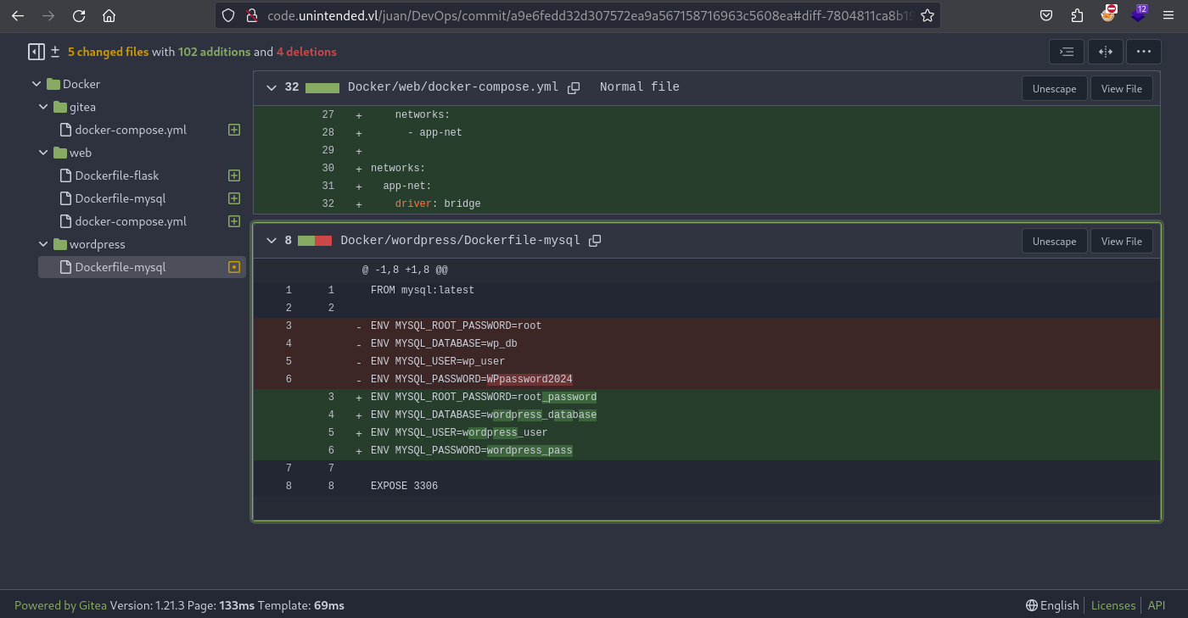Toggle the diff file tree panel
Image resolution: width=1188 pixels, height=618 pixels.
click(x=36, y=52)
